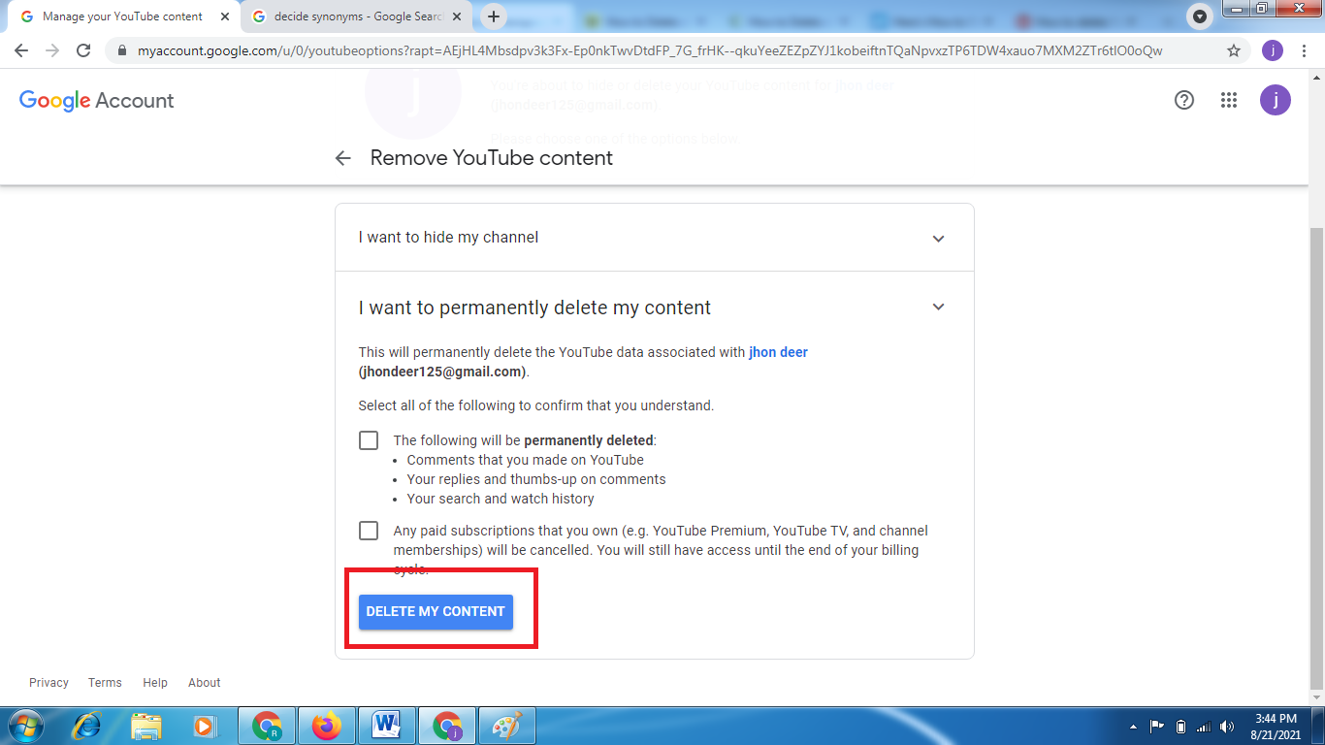The width and height of the screenshot is (1325, 745).
Task: Click the volume icon in system tray
Action: [1227, 727]
